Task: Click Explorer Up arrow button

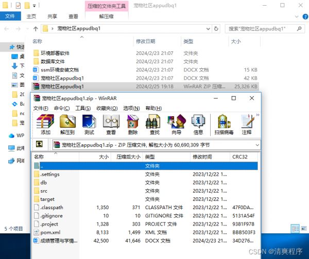Action: (x=36, y=29)
